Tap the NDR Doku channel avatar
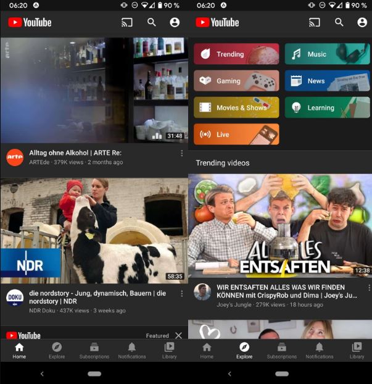 15,298
